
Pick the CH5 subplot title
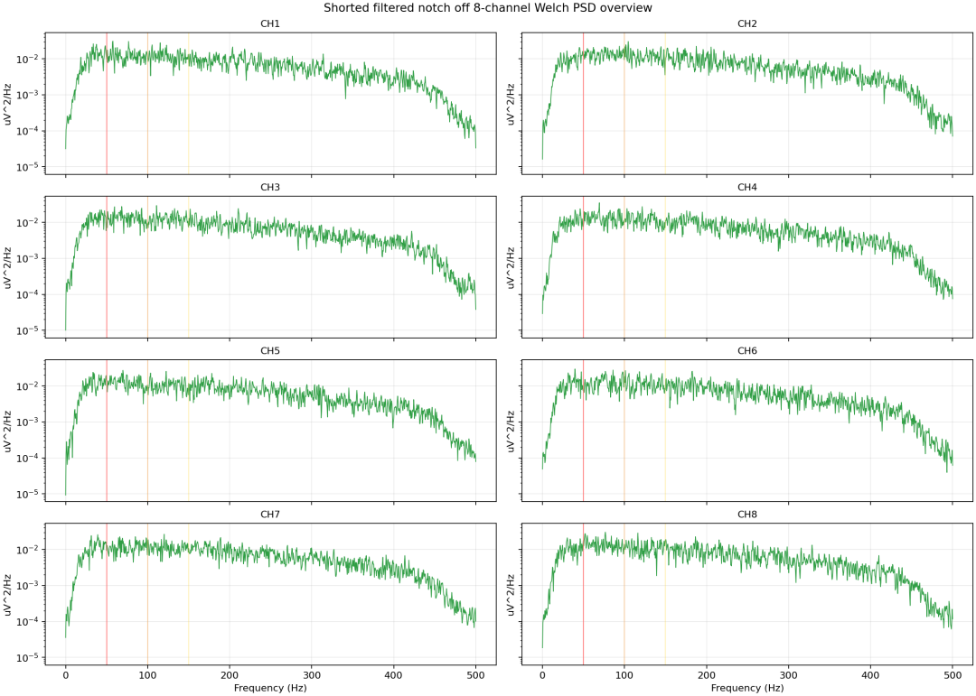pos(270,351)
